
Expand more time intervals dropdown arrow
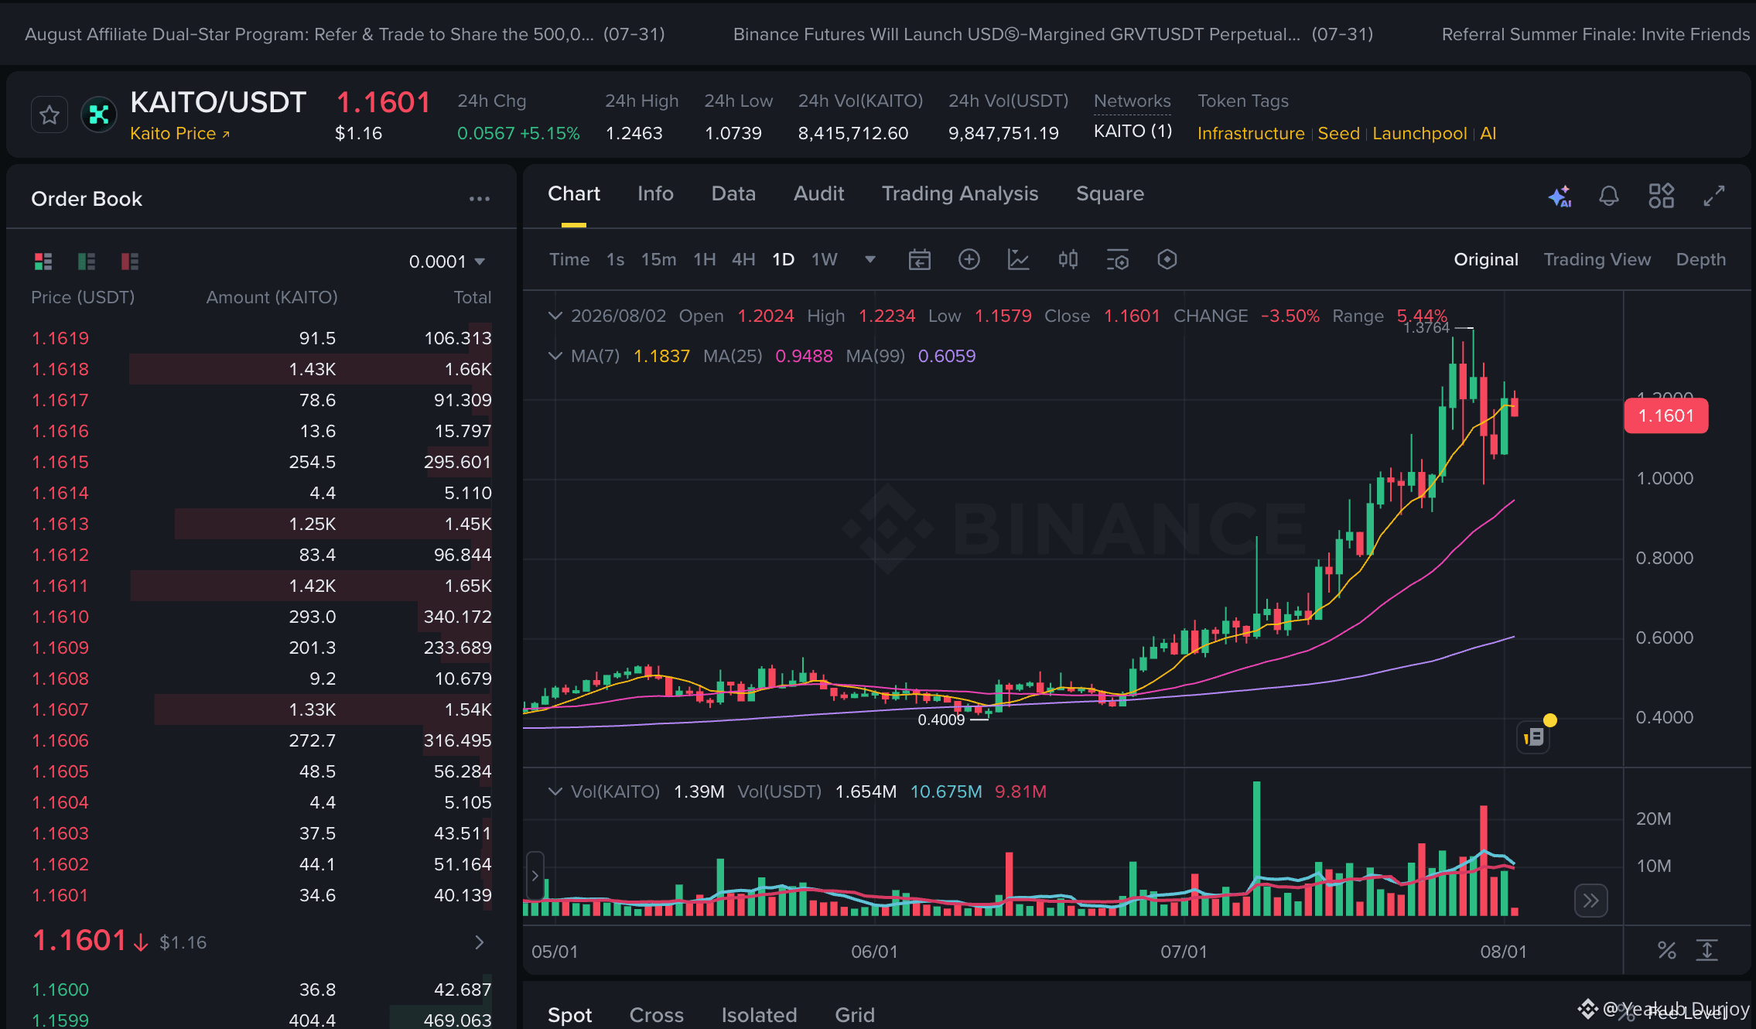[x=870, y=260]
